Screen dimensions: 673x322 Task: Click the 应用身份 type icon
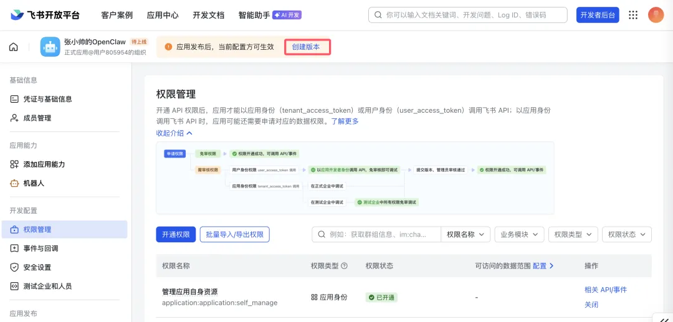(314, 297)
